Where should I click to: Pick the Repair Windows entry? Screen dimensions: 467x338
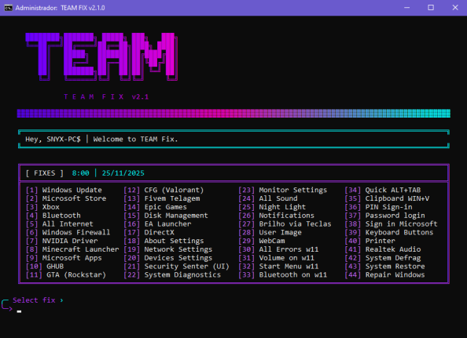tap(384, 274)
